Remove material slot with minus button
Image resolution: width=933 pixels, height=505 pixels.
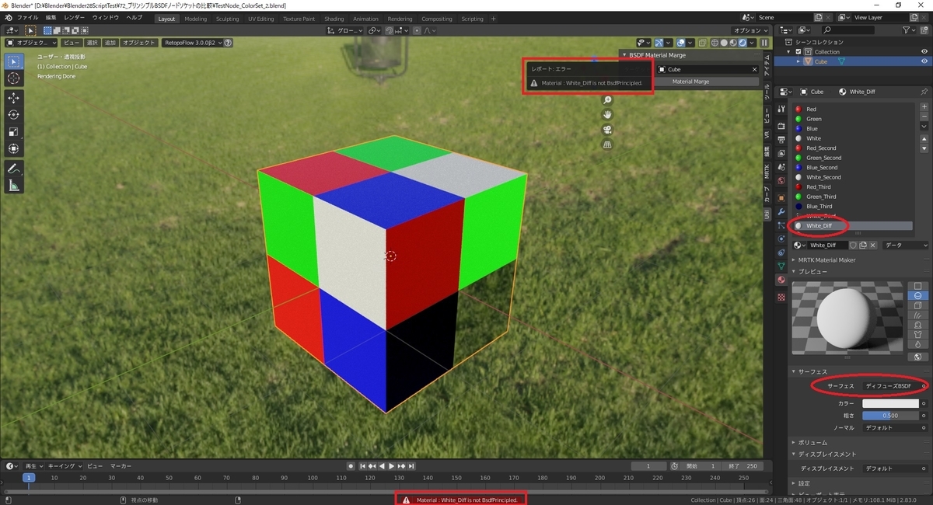[924, 115]
